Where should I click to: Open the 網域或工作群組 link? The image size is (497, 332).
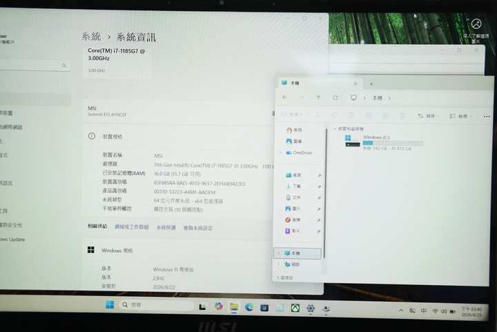point(132,227)
